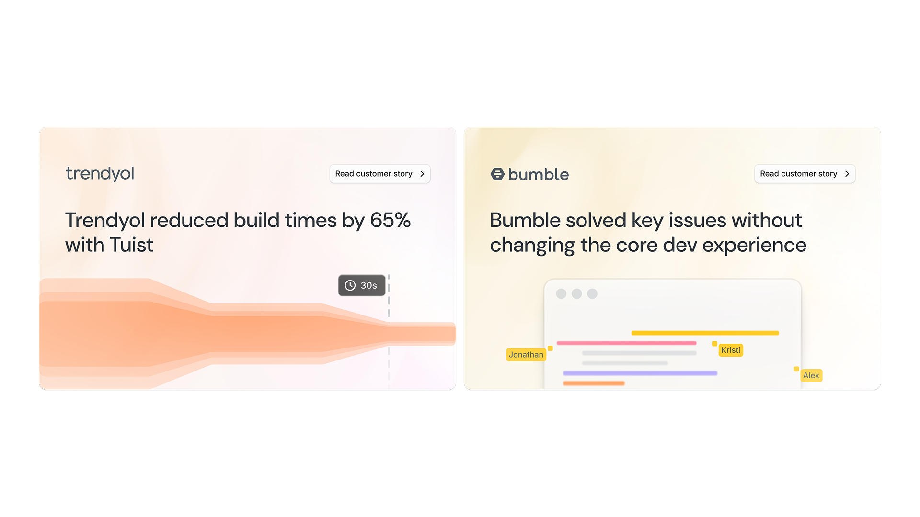Toggle Jonathan's cursor label

(526, 354)
